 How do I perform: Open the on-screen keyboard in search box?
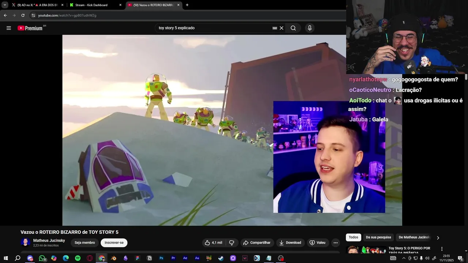point(275,28)
